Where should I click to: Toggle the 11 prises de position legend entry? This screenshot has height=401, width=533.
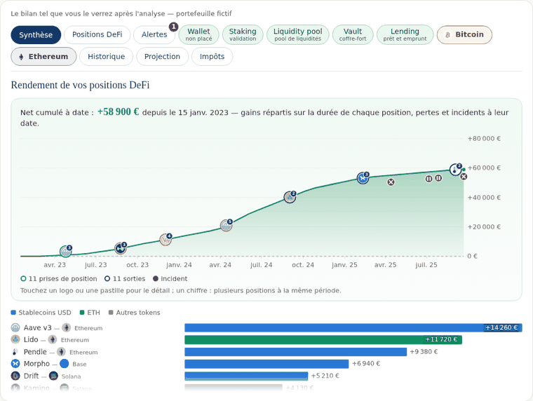coord(59,278)
